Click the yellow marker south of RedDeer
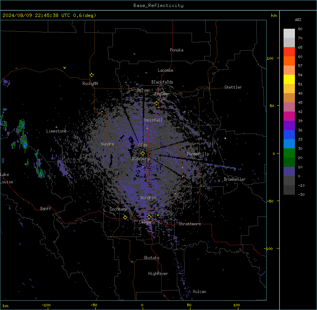Screen dimensions: 317x310 coord(157,103)
